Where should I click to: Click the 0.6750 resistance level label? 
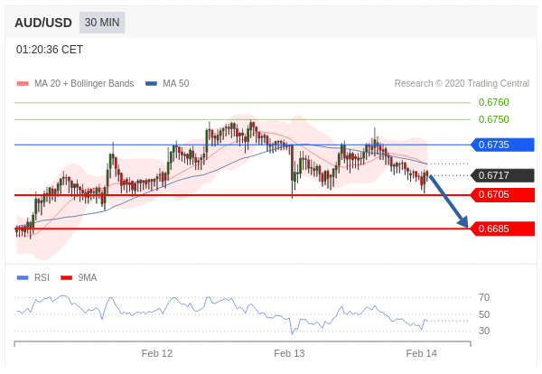click(493, 119)
